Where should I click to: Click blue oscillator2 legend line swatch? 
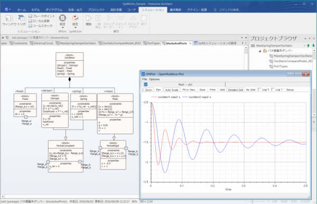coord(185,97)
